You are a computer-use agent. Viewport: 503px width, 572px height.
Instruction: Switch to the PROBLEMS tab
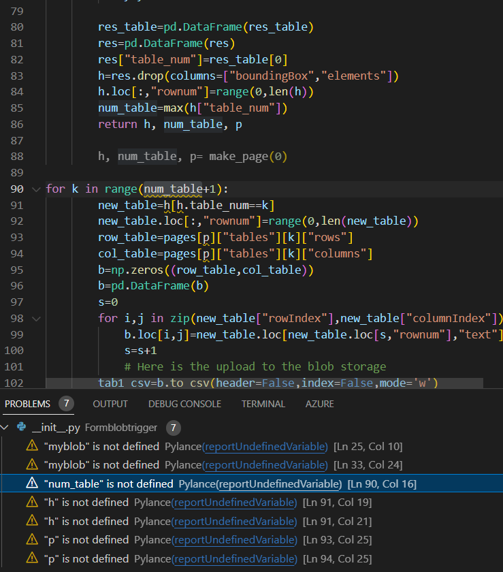[x=27, y=404]
